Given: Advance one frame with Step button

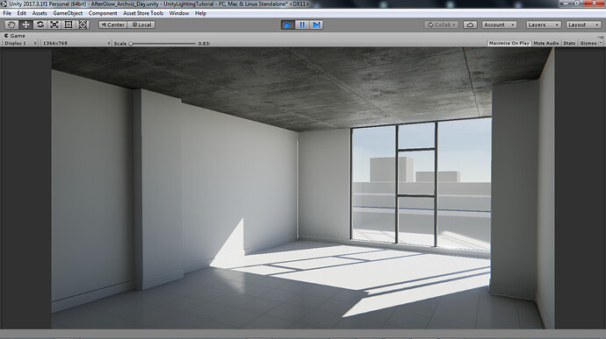Looking at the screenshot, I should [316, 25].
